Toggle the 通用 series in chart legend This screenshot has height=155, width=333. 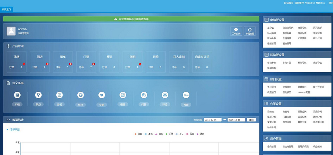[200, 134]
